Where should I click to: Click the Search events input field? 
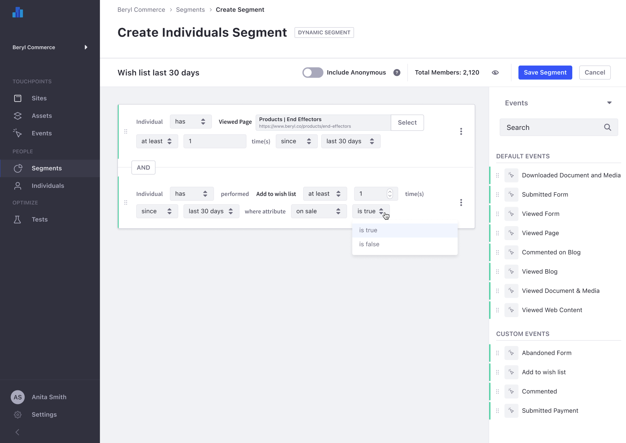(x=553, y=127)
